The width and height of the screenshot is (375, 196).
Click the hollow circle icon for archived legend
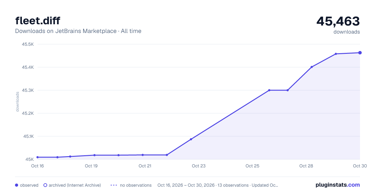pyautogui.click(x=45, y=185)
